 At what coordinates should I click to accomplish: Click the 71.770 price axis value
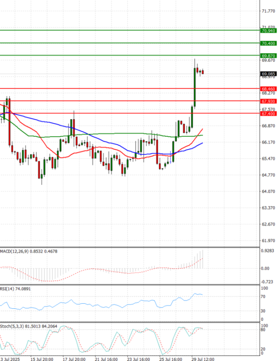point(268,11)
